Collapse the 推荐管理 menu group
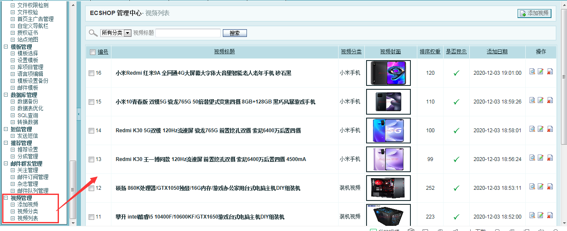The image size is (567, 231). 6,143
